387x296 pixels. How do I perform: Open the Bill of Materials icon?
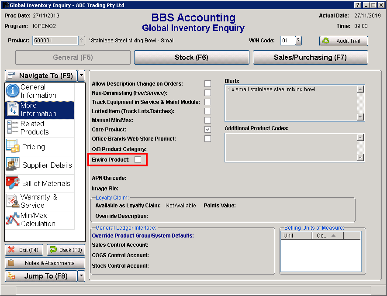coord(13,183)
